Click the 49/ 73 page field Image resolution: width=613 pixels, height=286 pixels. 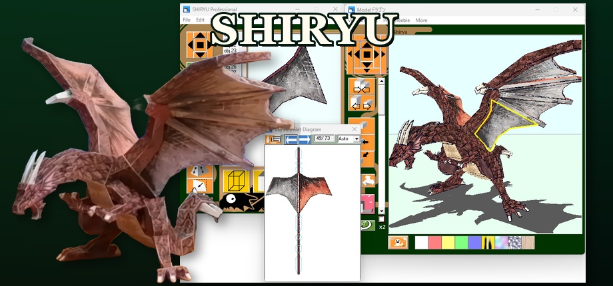[324, 138]
